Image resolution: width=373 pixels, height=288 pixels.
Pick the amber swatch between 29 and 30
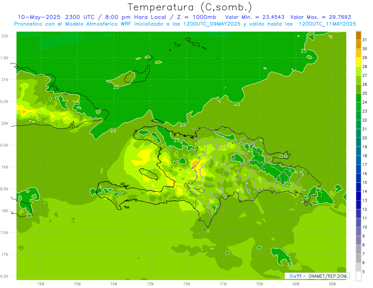(x=358, y=53)
